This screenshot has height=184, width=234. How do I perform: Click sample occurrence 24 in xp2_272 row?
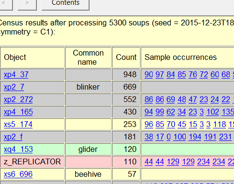coord(215,100)
